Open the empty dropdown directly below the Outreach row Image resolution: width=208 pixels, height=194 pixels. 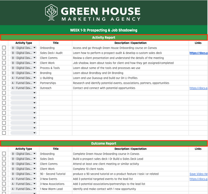pyautogui.click(x=34, y=93)
